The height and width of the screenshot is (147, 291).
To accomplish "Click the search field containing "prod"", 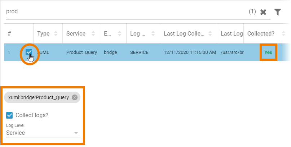I will pyautogui.click(x=123, y=12).
